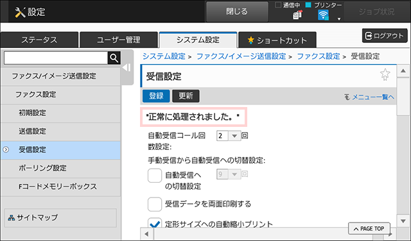Click the システム設定 breadcrumb link
Screen dimensions: 411x241
pos(164,56)
